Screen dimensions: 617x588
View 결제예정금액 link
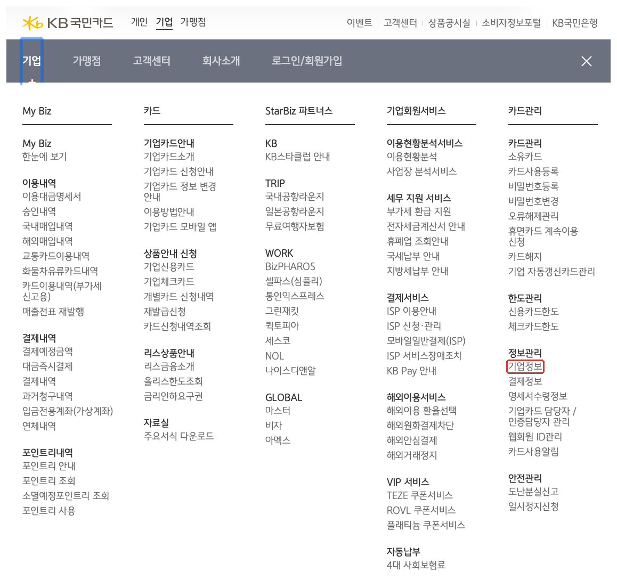(x=47, y=352)
